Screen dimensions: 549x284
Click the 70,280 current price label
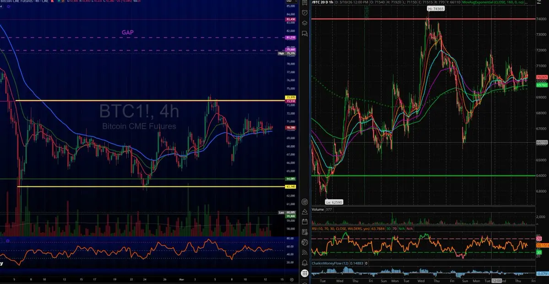pyautogui.click(x=291, y=128)
